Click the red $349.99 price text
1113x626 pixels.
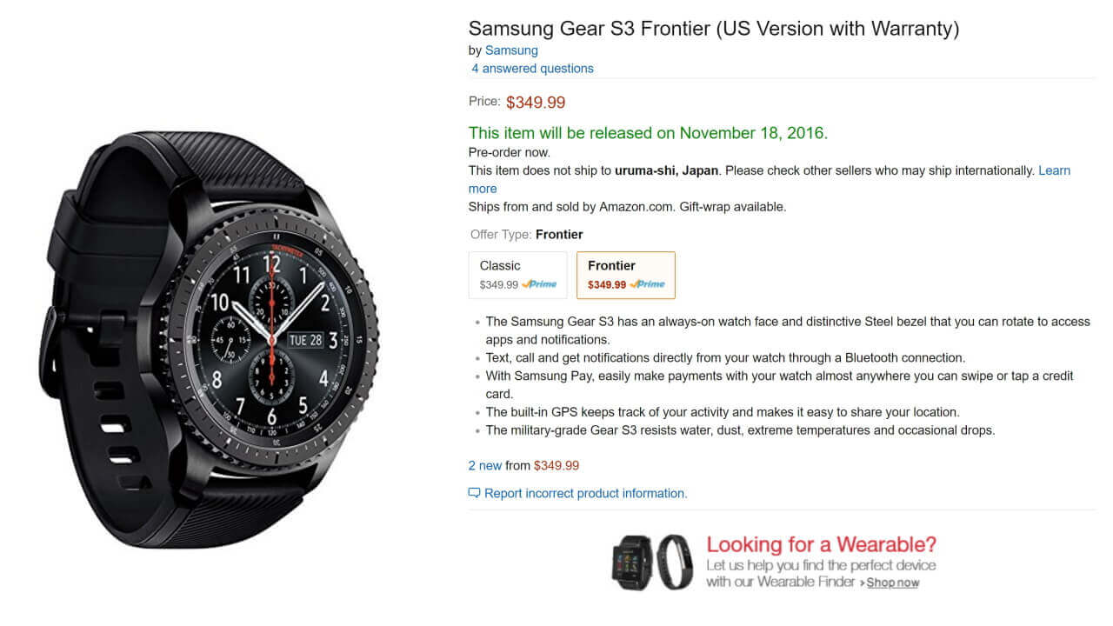[x=536, y=102]
